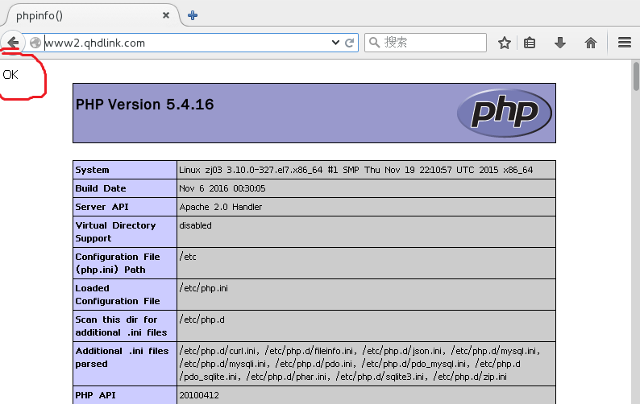The height and width of the screenshot is (404, 640).
Task: Click the /etc/php.d value
Action: pos(202,319)
